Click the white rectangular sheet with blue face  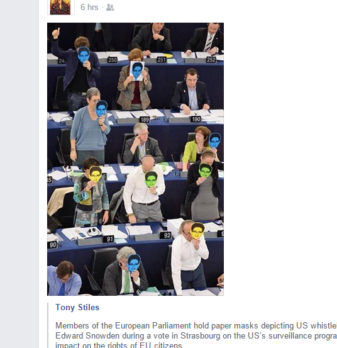pyautogui.click(x=137, y=71)
